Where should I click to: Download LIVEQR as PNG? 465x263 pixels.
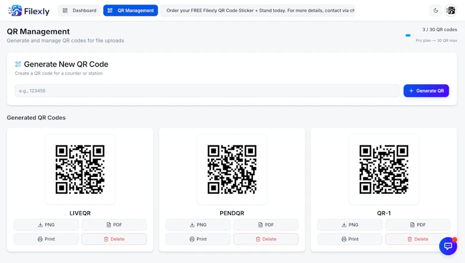(46, 225)
